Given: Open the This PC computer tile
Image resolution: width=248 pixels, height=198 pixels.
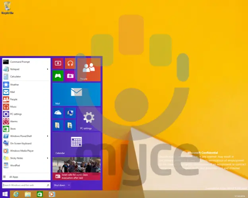Looking at the screenshot, I should point(70,113).
